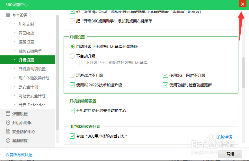Uncheck 使用功能时检查功能更新
Image resolution: width=249 pixels, height=161 pixels.
click(165, 85)
